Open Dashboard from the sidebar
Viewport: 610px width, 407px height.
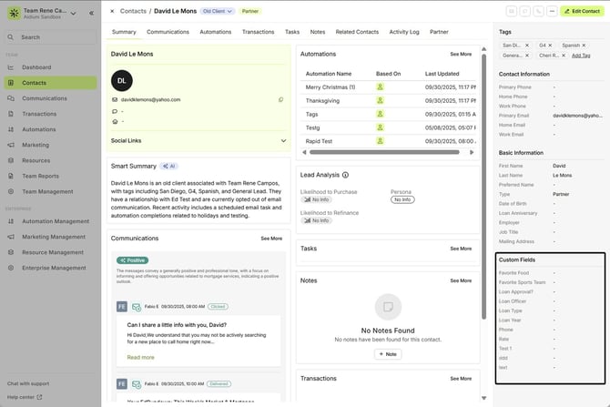pyautogui.click(x=36, y=67)
